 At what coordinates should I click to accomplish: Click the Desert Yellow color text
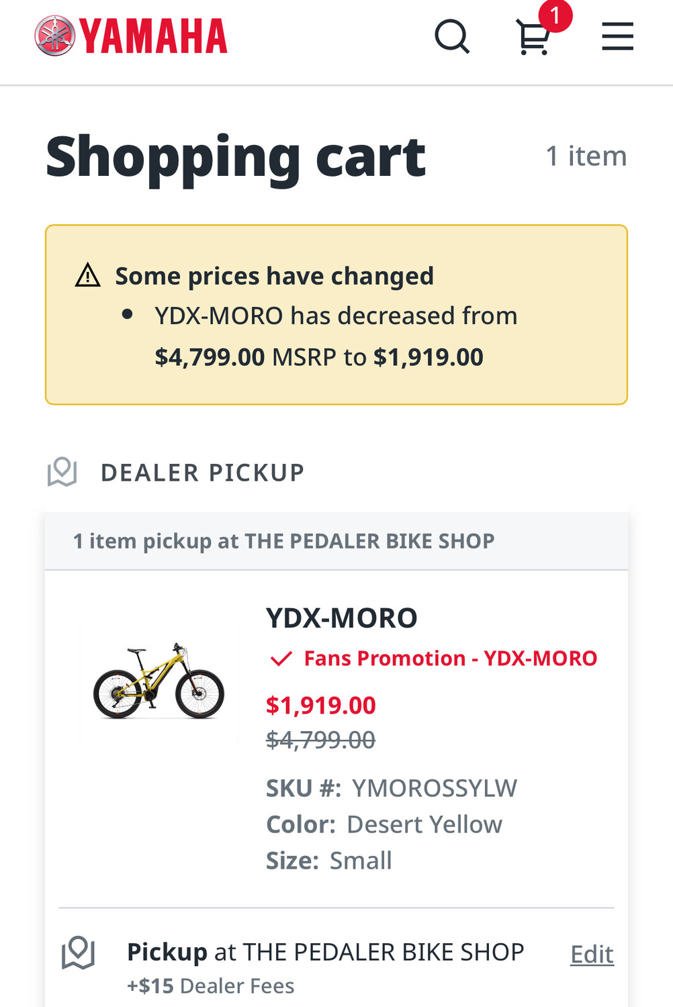(x=424, y=824)
